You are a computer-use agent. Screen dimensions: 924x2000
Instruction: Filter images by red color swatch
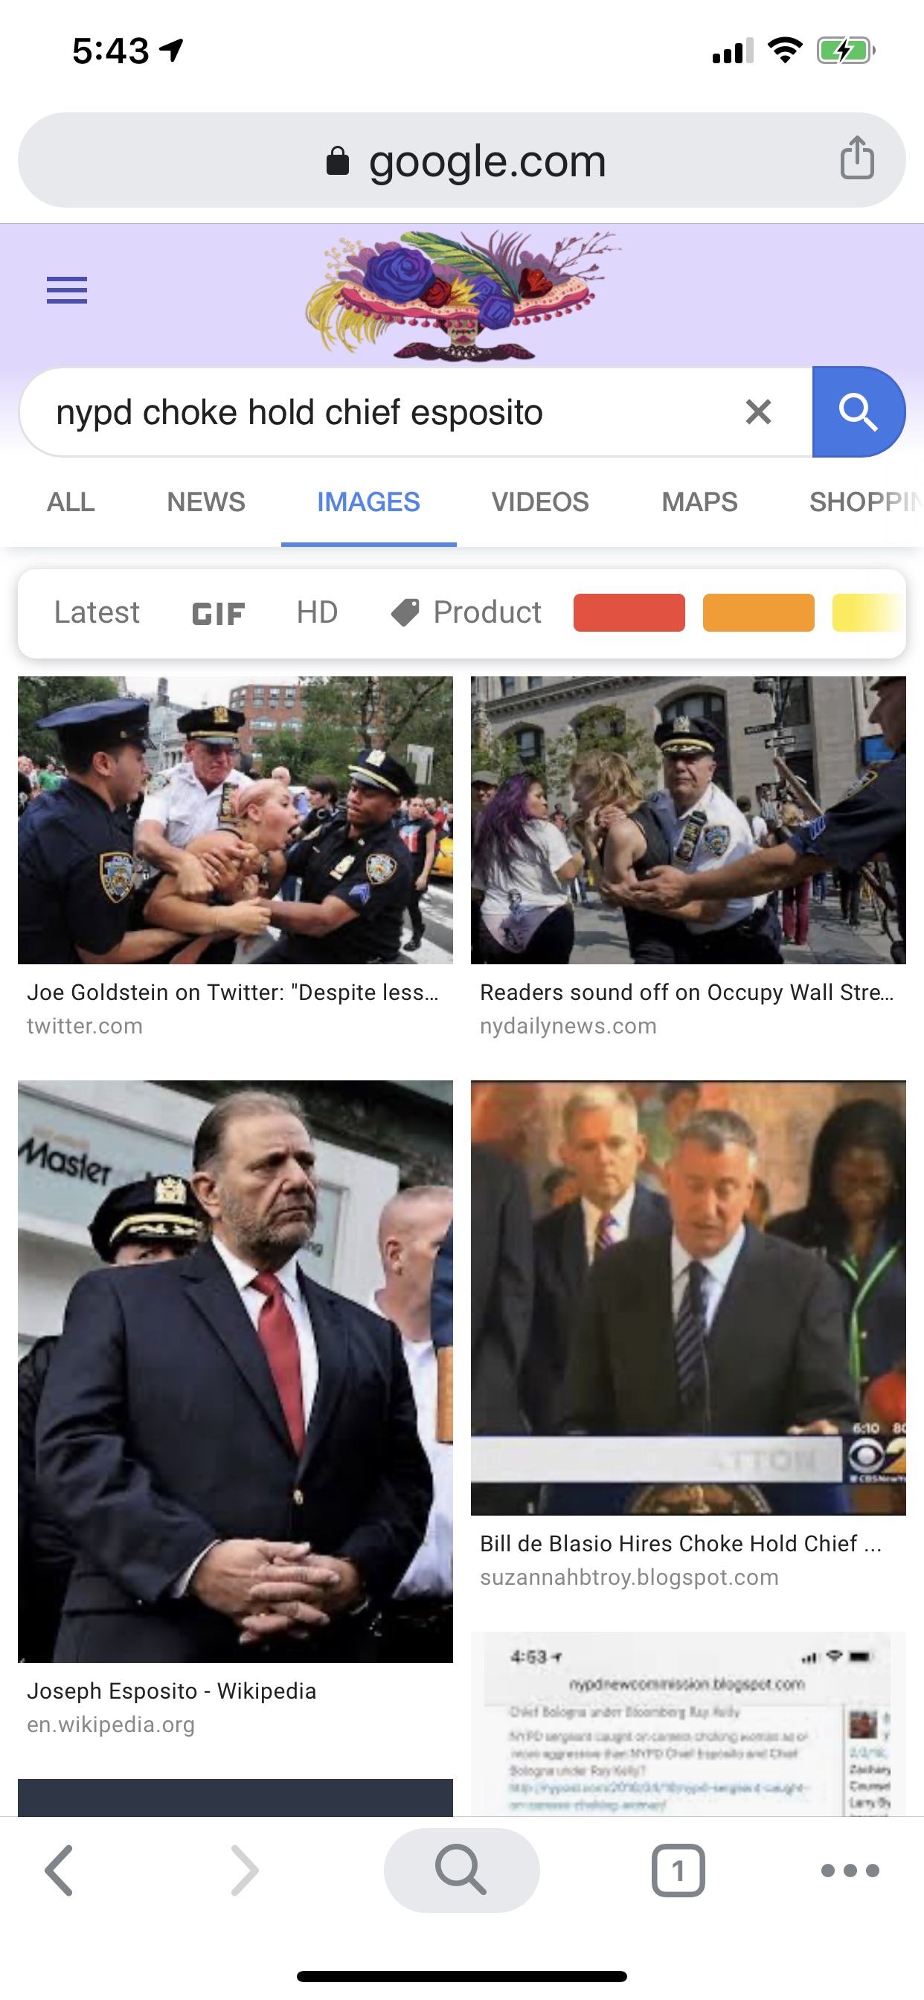[x=629, y=612]
